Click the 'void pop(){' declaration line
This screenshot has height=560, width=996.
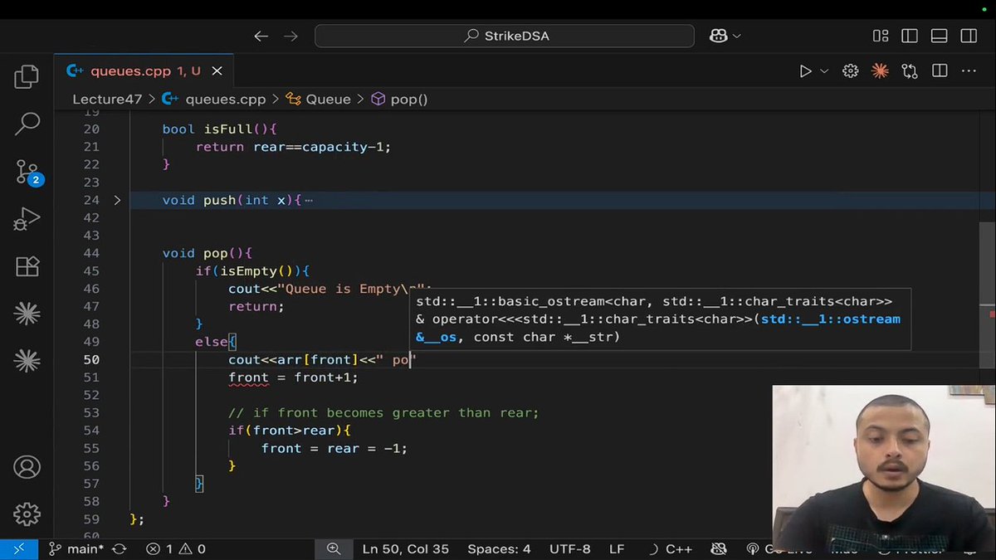pos(207,253)
